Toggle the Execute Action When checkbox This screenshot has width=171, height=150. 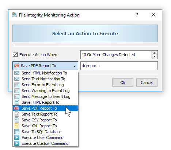(15, 55)
